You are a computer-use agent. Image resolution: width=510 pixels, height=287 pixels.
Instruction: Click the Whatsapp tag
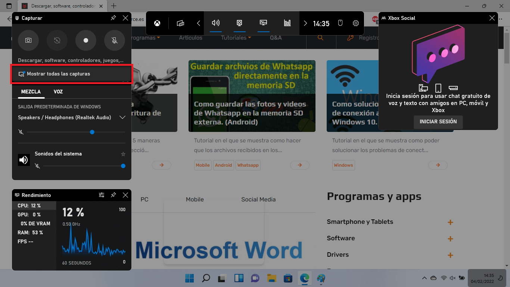[x=248, y=165]
